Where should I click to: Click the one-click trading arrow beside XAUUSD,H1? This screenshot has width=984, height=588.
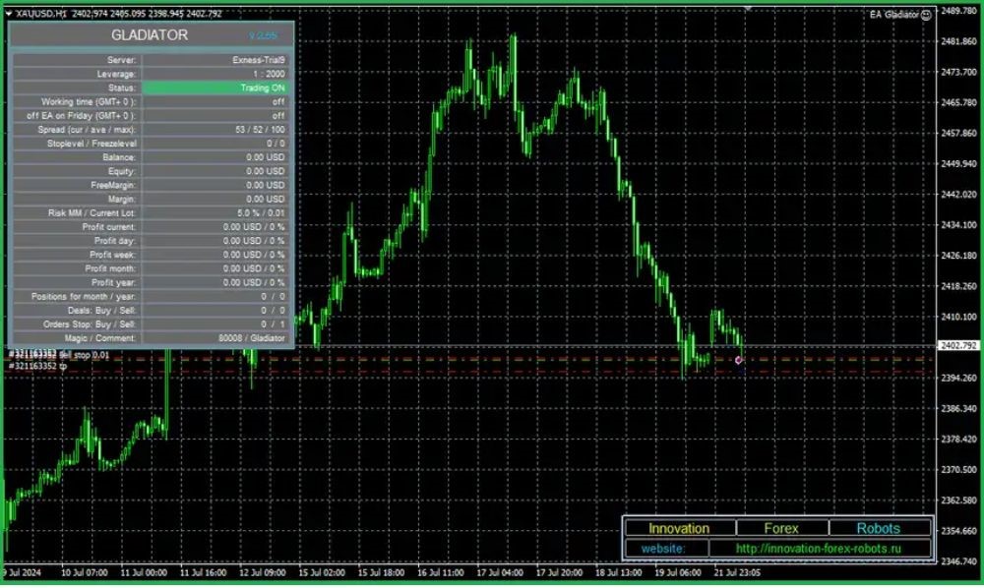click(8, 13)
